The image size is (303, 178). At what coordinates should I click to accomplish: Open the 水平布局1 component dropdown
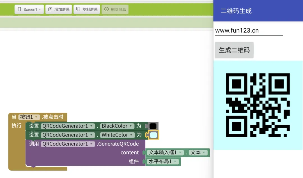(163, 161)
